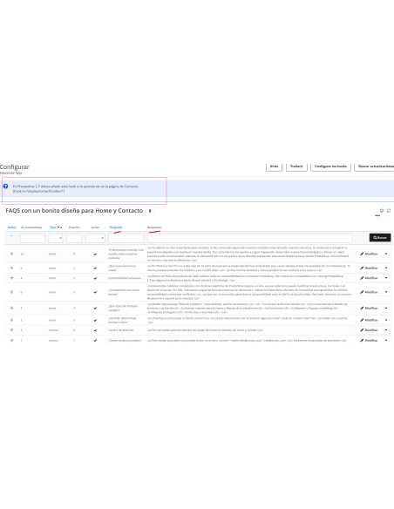Open the Activo filter dropdown
This screenshot has width=394, height=509.
(95, 238)
